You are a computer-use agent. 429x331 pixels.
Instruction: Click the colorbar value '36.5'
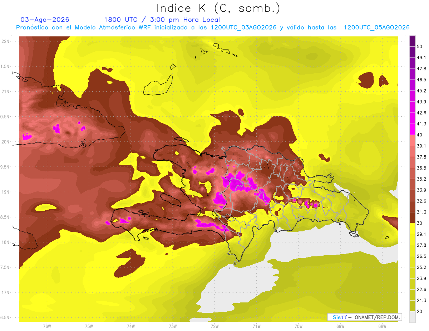click(x=421, y=168)
